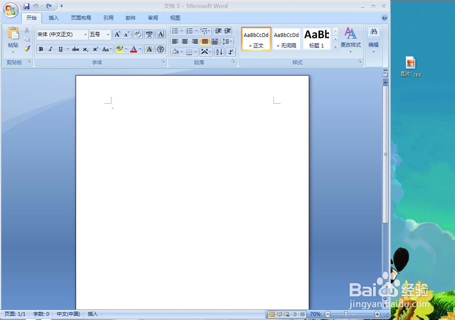Apply subscript formatting
Viewport: 455px width, 320px height.
[x=86, y=49]
